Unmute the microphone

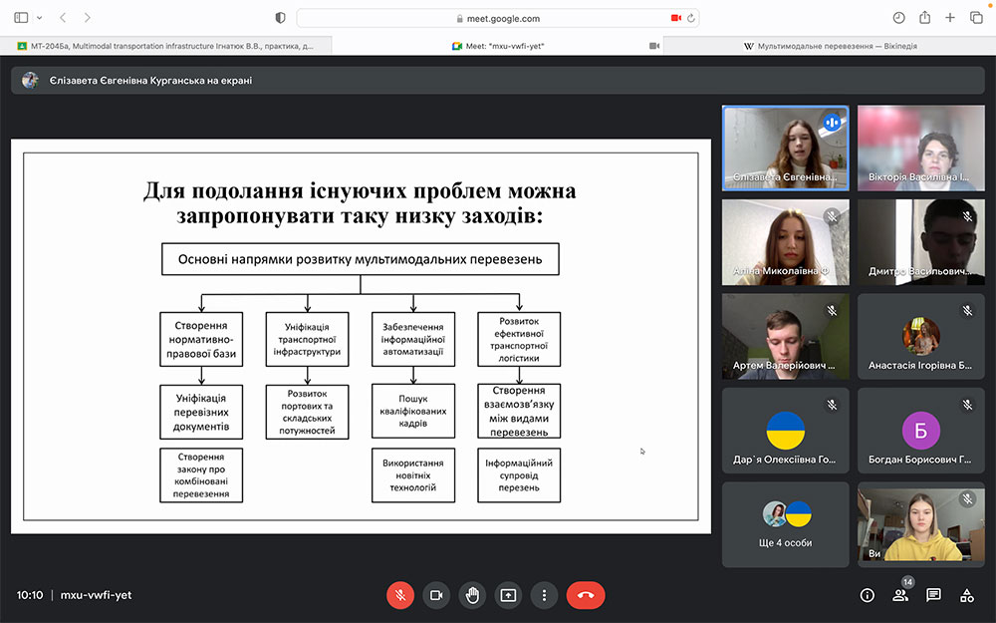[400, 595]
